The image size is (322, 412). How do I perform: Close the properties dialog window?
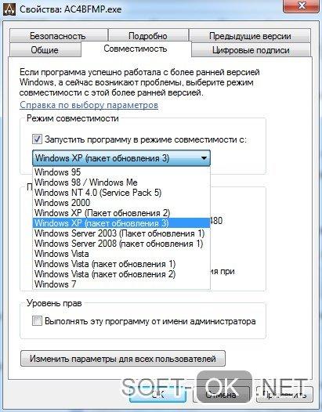(302, 5)
